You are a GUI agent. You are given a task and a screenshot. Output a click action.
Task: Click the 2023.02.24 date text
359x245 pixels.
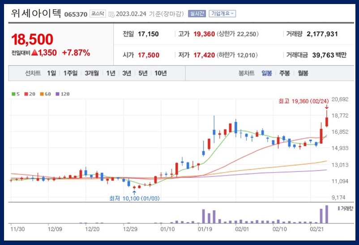[131, 14]
